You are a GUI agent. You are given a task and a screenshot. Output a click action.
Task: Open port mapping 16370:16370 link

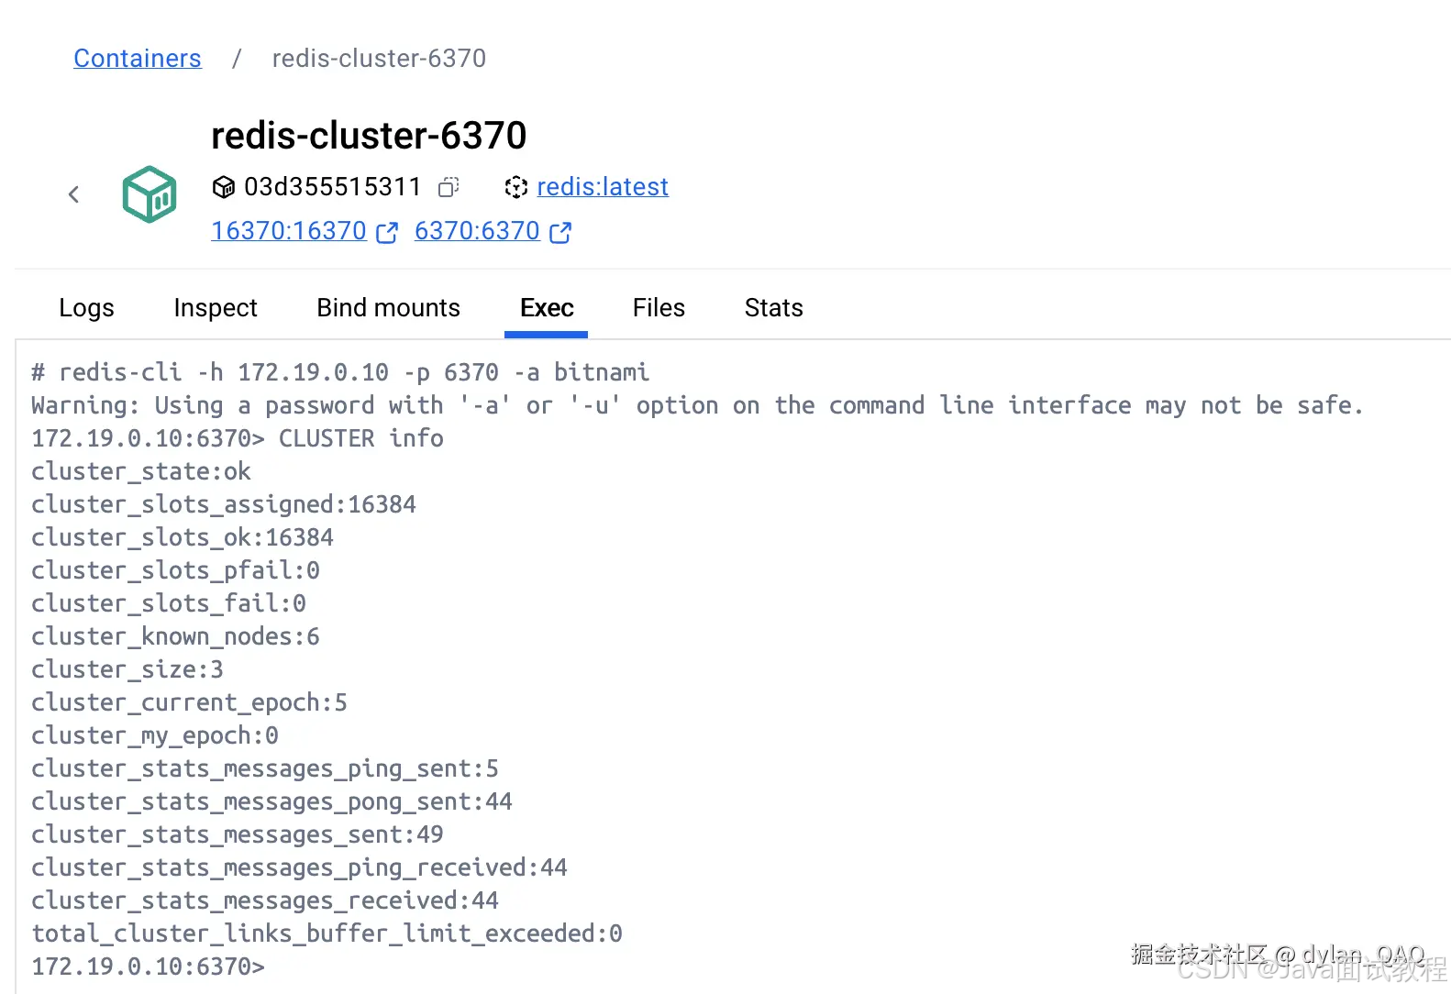click(289, 231)
